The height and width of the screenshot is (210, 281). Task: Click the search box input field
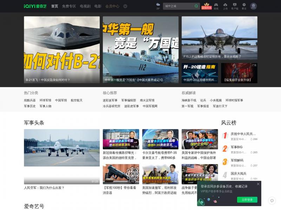[x=178, y=6]
